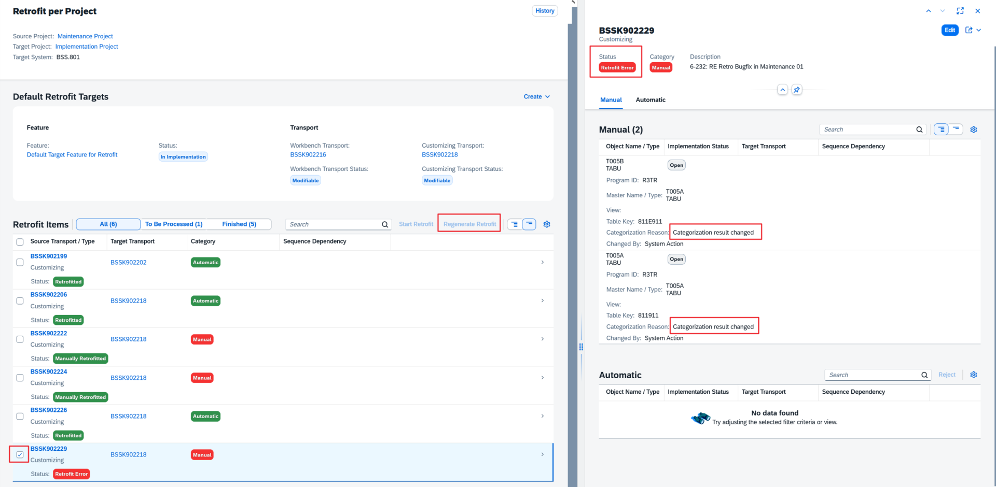Open Retrofit Items table settings gear
Screen dimensions: 996x487
pyautogui.click(x=547, y=224)
